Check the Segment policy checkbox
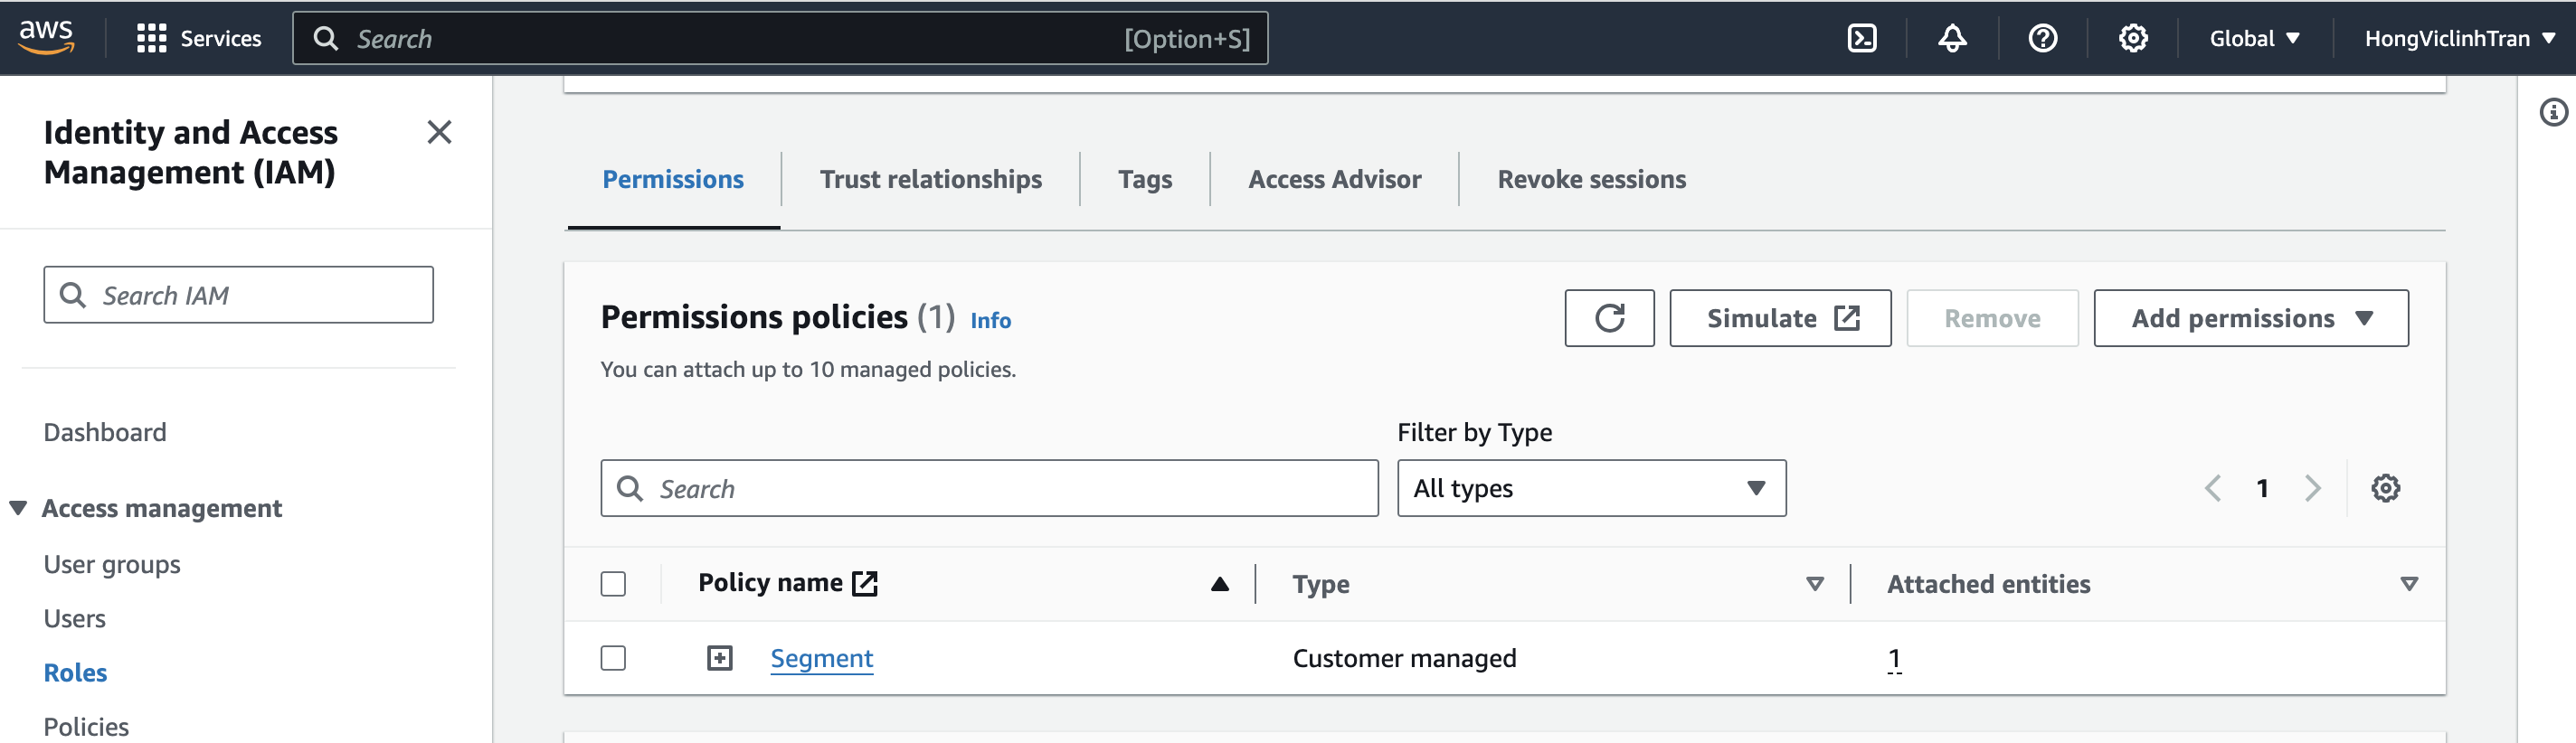 click(x=613, y=658)
